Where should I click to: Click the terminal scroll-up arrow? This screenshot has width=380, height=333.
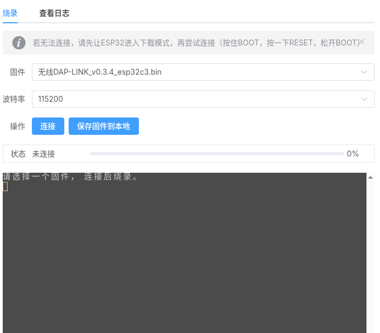coord(370,177)
